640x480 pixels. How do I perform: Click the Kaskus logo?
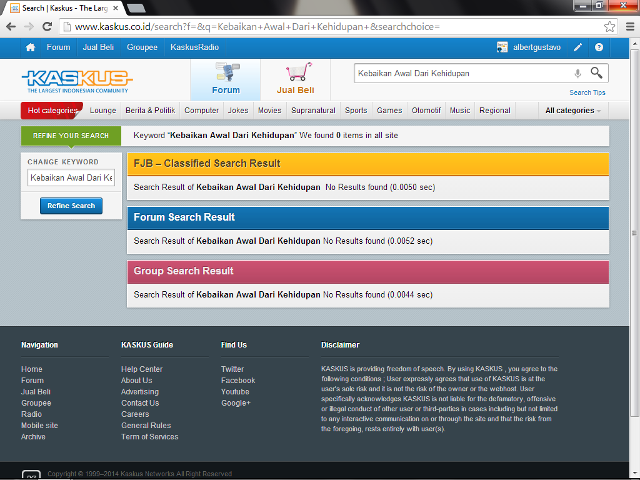tap(77, 81)
